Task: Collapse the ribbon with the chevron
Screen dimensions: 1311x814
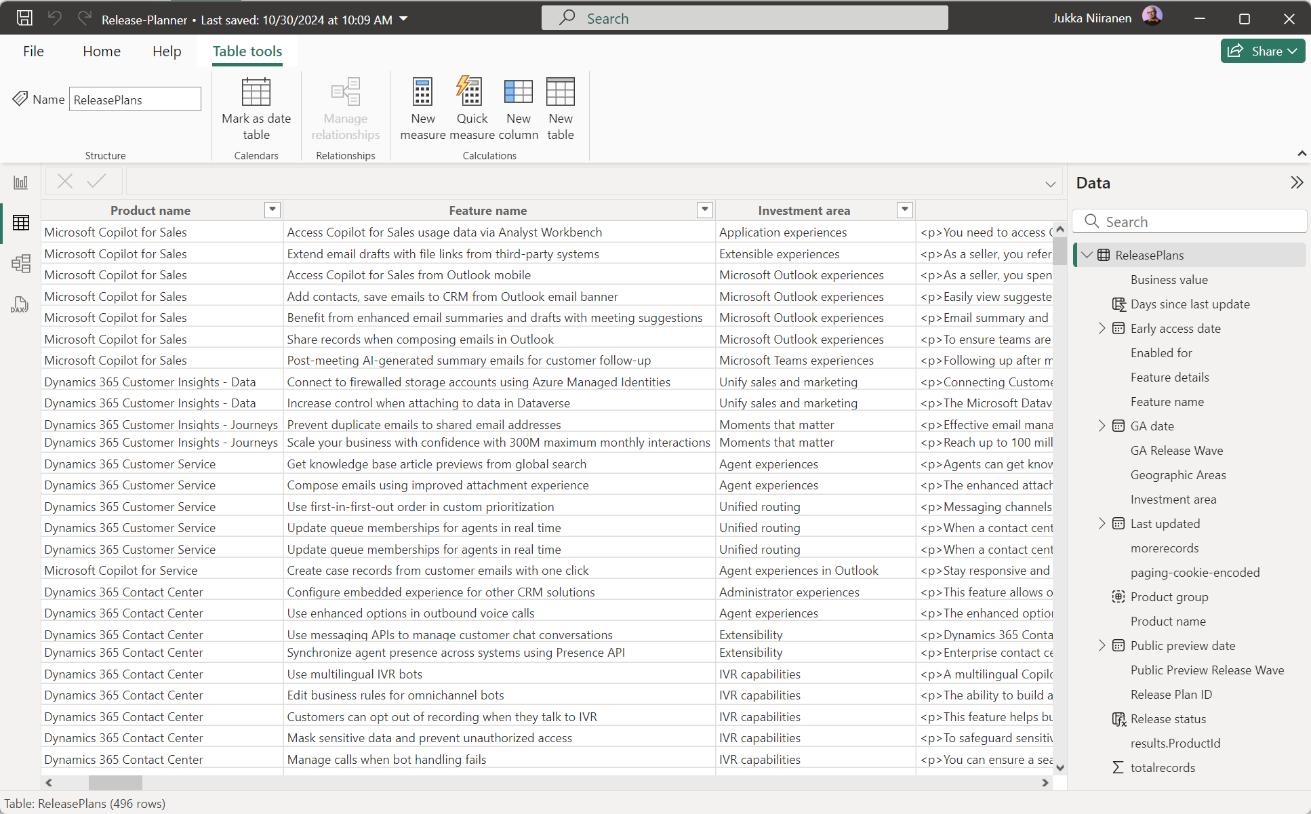Action: (x=1302, y=154)
